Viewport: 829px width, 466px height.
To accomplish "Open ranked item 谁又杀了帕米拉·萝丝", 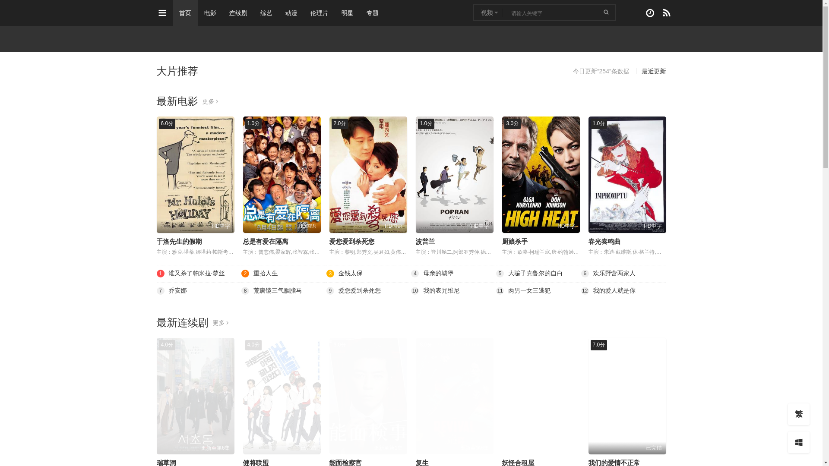I will point(197,274).
